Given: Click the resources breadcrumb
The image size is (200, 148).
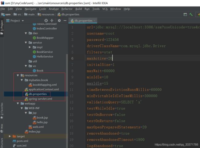Looking at the screenshot, I should (x=46, y=14).
